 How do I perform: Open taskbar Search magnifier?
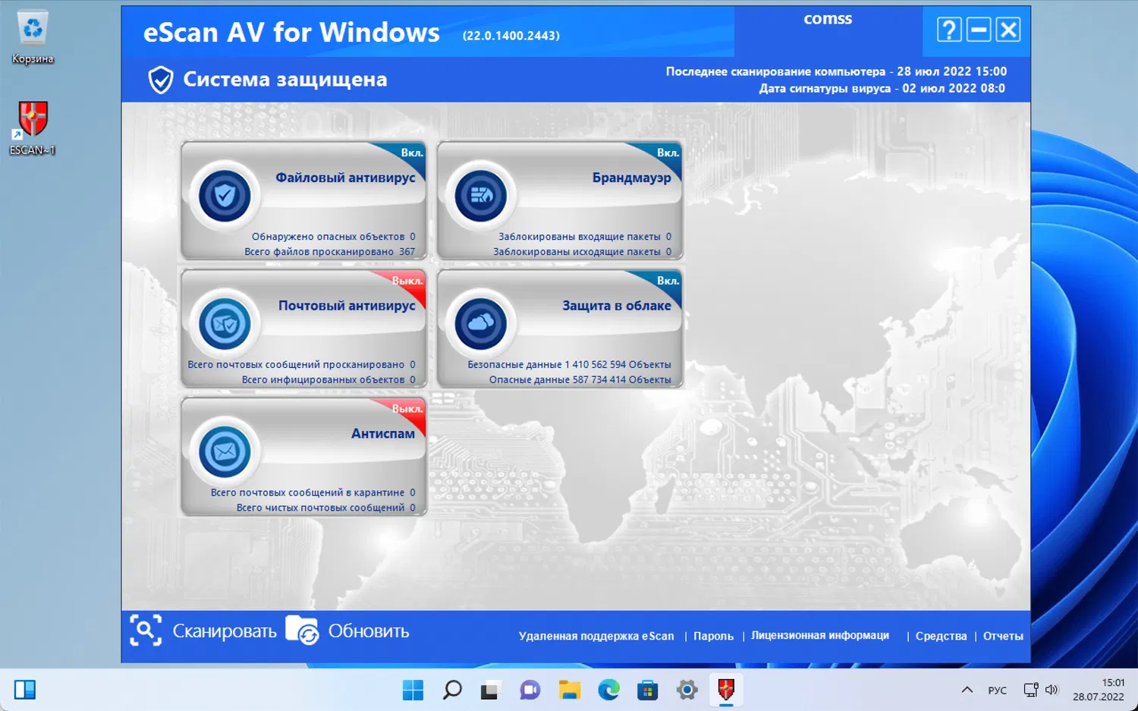[x=452, y=690]
